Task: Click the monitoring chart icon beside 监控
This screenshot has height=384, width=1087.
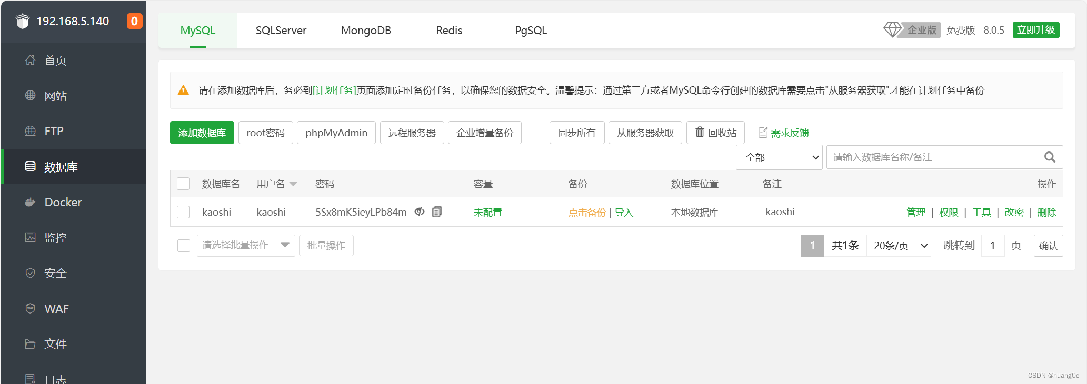Action: [x=31, y=237]
